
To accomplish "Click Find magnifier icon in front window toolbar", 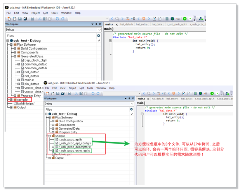I will (149, 93).
